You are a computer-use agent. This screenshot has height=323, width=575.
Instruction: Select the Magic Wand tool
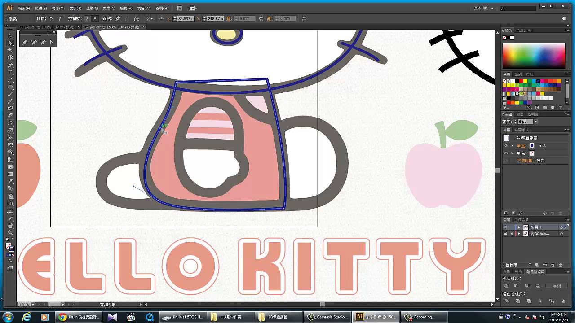tap(10, 50)
